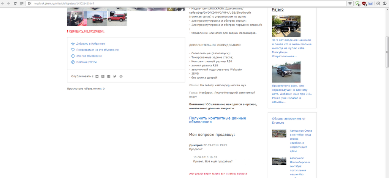This screenshot has width=389, height=178.
Task: Click the archive warning 'Внимание! Объявление находится' text
Action: pyautogui.click(x=224, y=106)
